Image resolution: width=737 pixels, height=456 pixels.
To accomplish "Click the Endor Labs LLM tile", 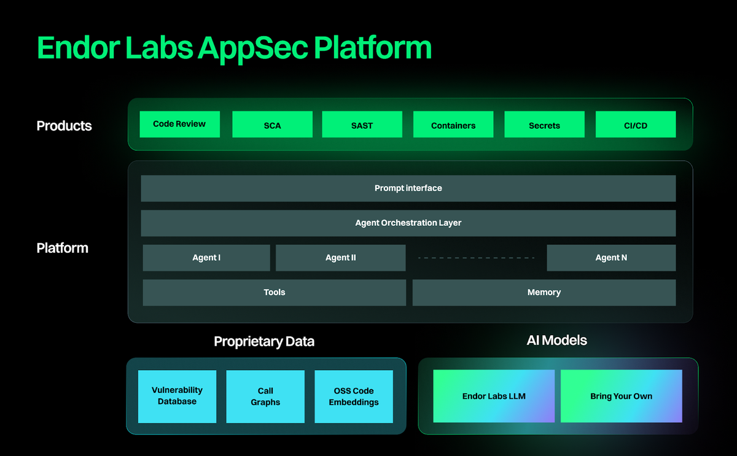I will [494, 396].
